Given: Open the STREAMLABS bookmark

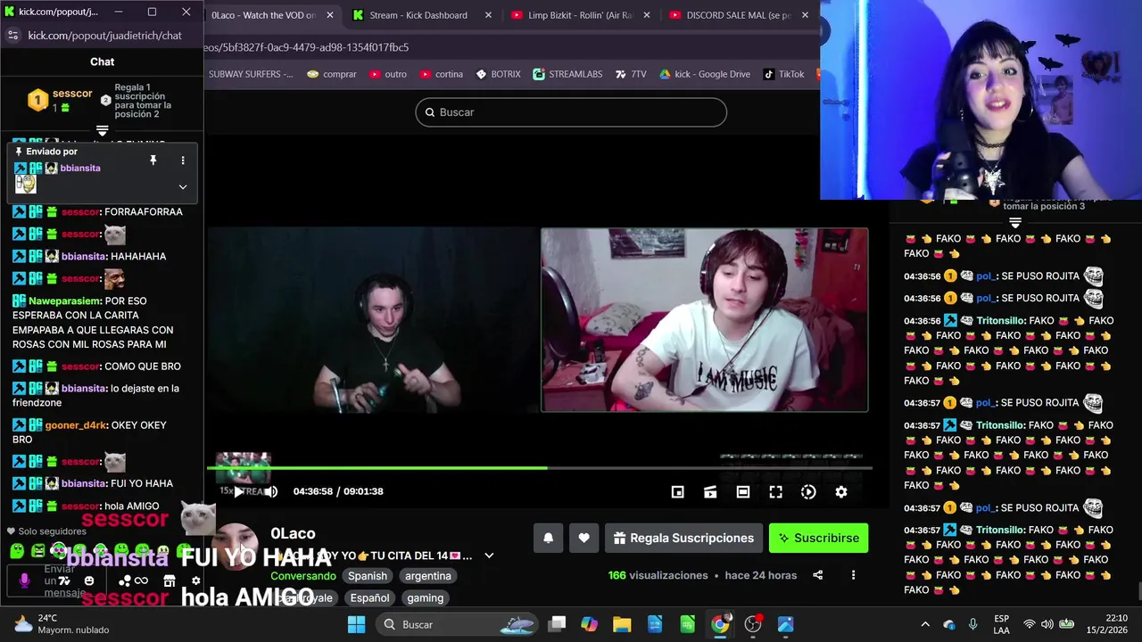Looking at the screenshot, I should [x=567, y=74].
